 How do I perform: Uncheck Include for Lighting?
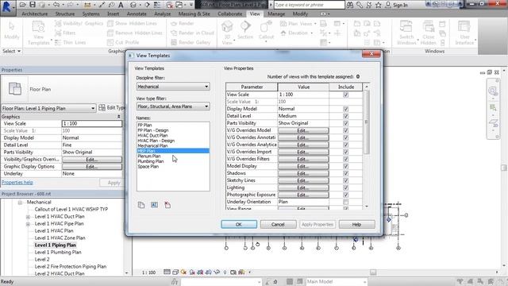pos(346,187)
